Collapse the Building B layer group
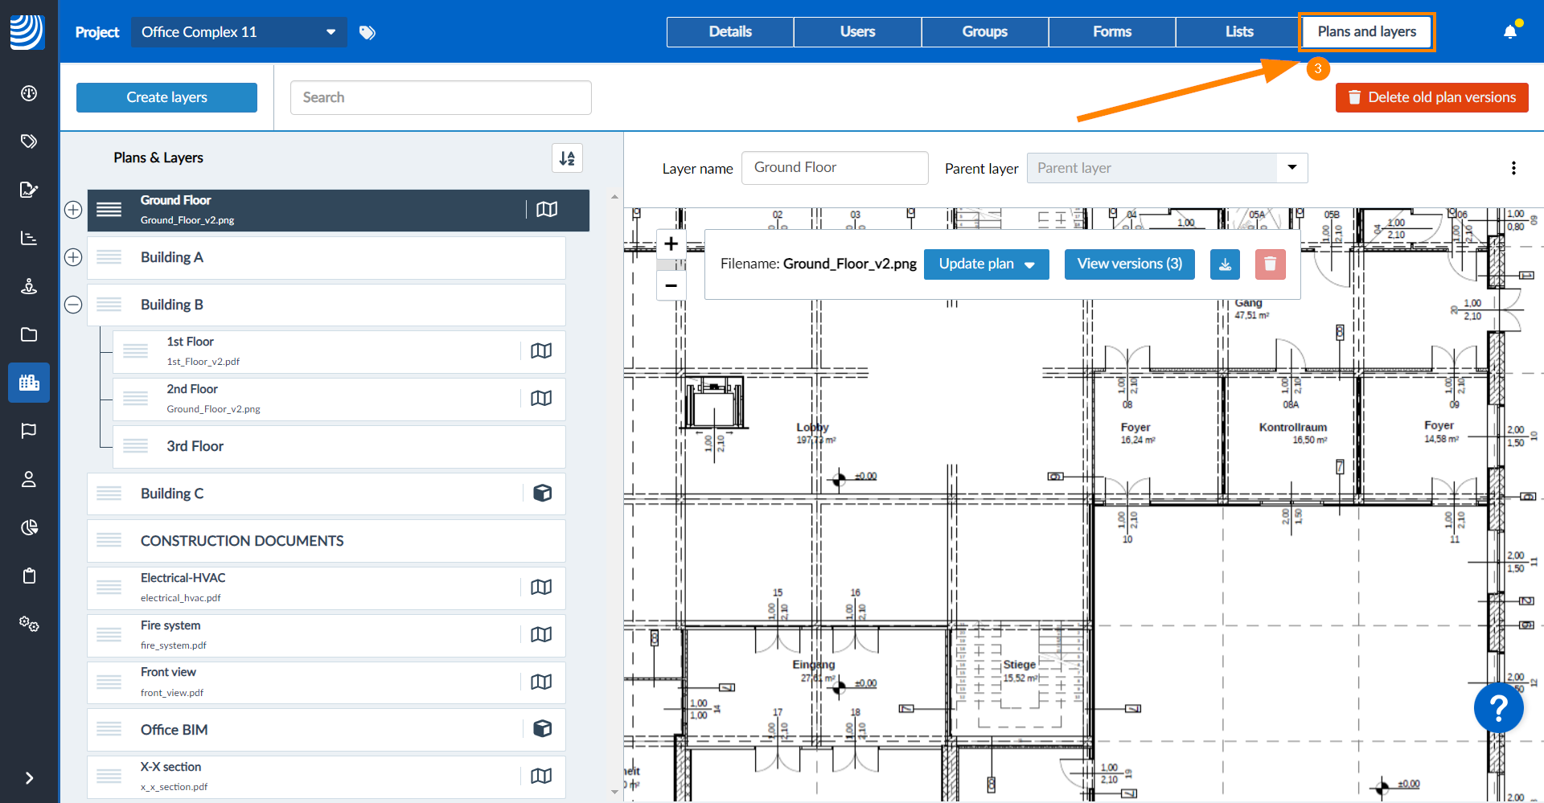Image resolution: width=1544 pixels, height=803 pixels. coord(73,305)
